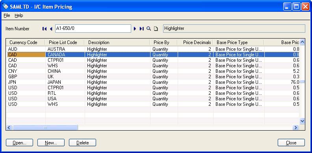Minimize the I/C Item Pricing window
312x153 pixels.
(287, 7)
